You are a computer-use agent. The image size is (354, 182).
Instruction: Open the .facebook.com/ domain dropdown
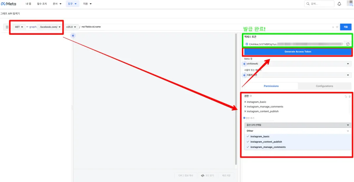tap(50, 27)
